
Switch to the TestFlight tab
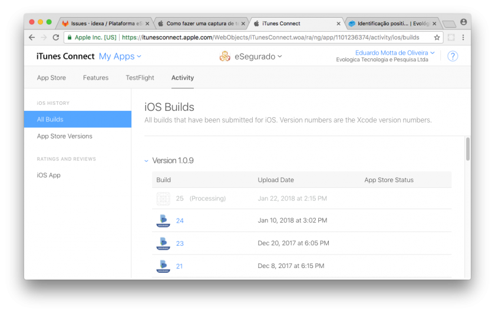point(140,78)
